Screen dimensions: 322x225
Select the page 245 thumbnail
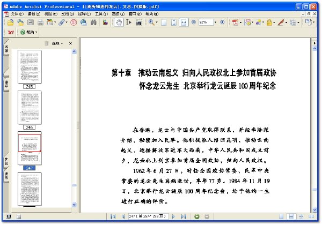point(30,66)
